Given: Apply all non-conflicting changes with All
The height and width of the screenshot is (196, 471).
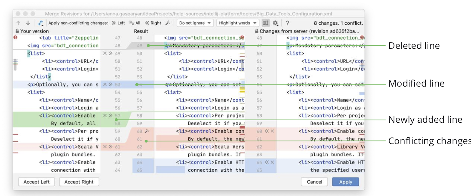Looking at the screenshot, I should coord(135,23).
